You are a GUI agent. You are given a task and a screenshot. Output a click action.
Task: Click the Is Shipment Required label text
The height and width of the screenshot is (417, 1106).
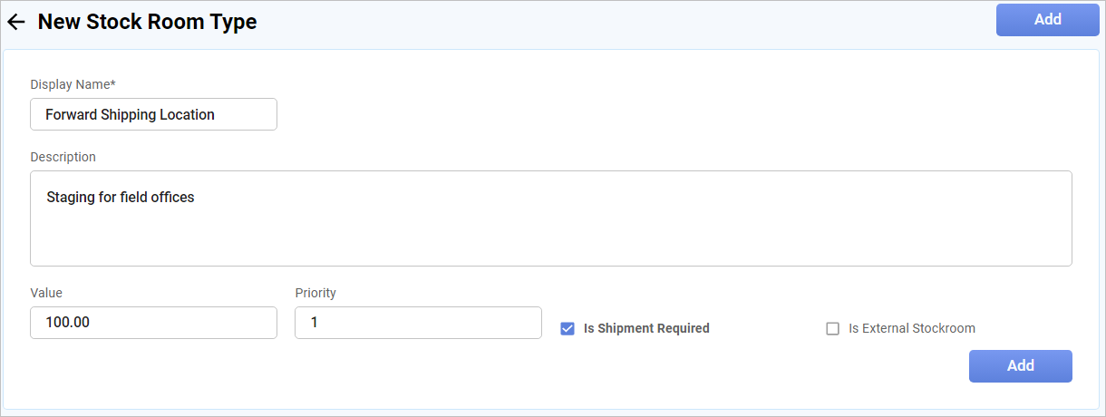pos(646,329)
